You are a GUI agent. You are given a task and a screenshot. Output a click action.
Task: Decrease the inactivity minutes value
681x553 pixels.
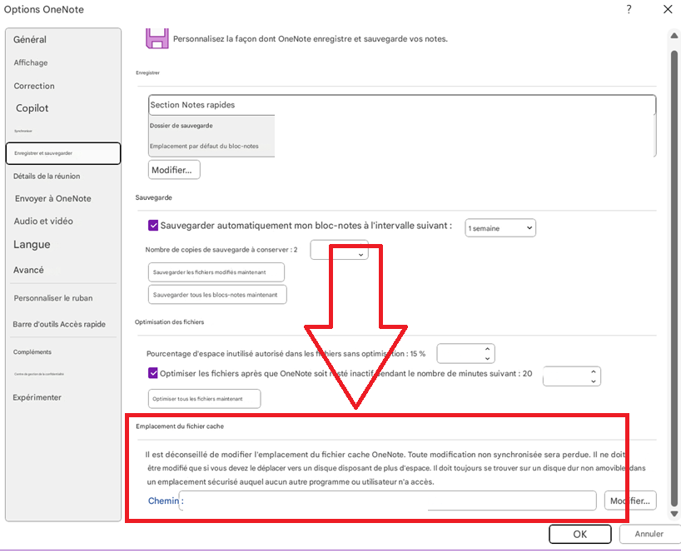pyautogui.click(x=594, y=381)
